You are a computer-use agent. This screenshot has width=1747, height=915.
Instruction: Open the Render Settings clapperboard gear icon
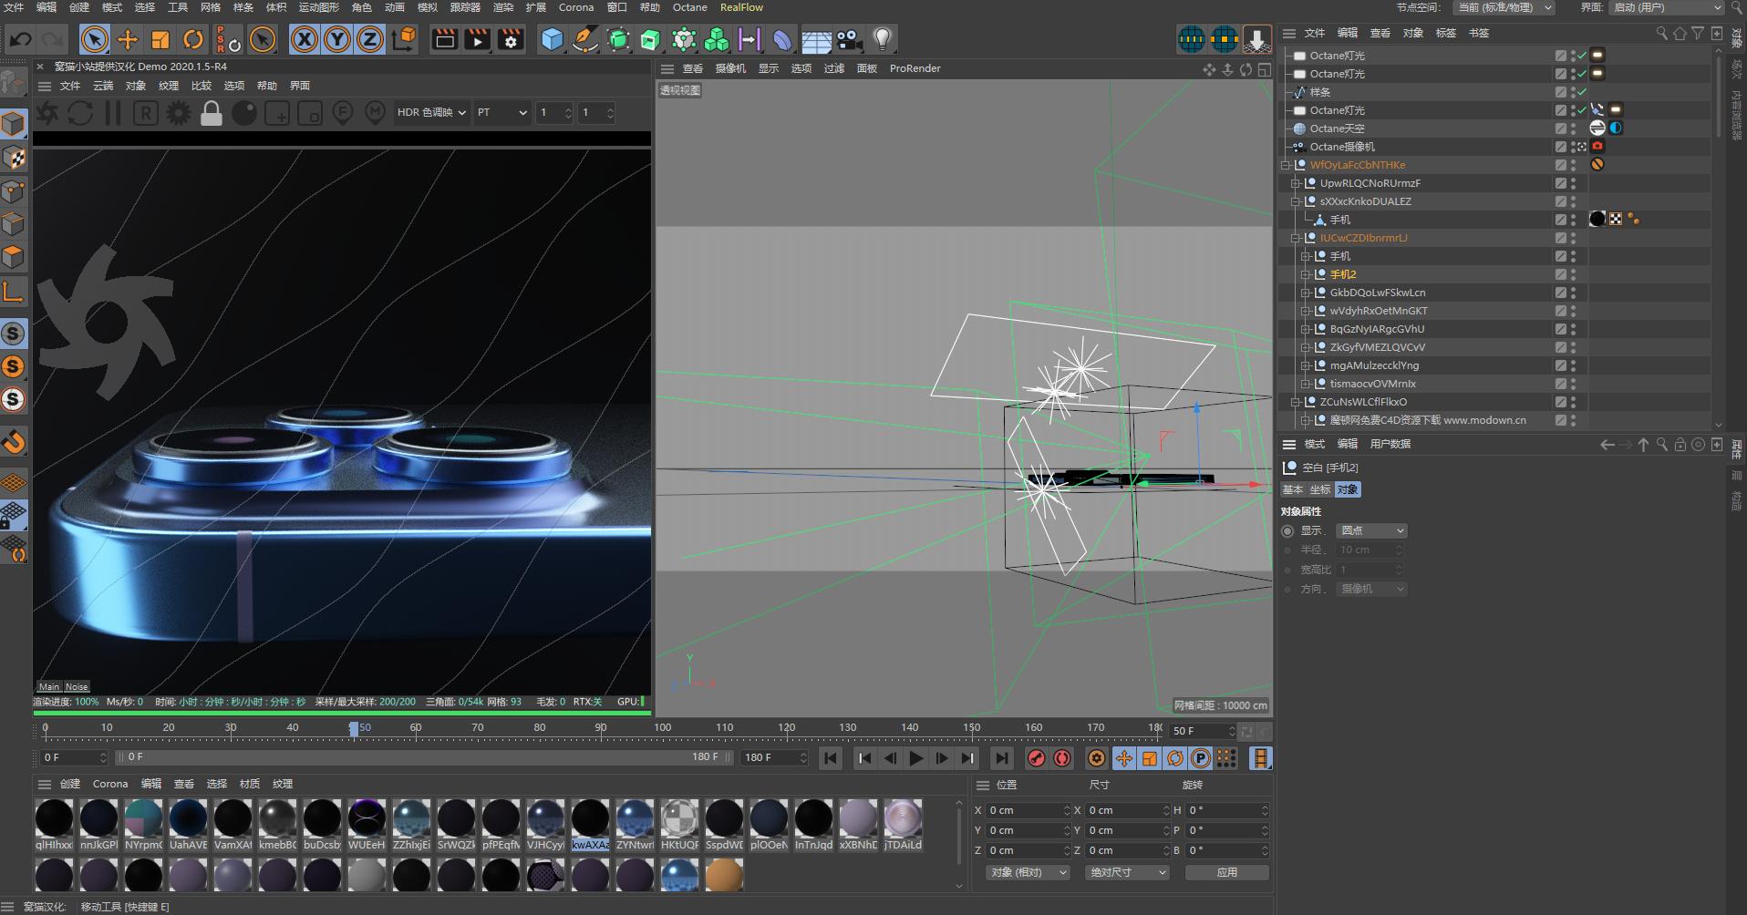tap(511, 39)
